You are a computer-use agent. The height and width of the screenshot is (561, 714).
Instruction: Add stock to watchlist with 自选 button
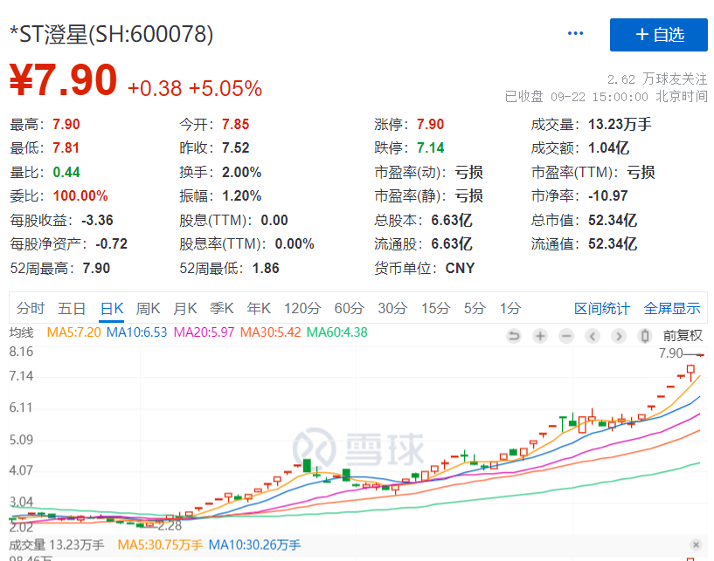coord(658,34)
